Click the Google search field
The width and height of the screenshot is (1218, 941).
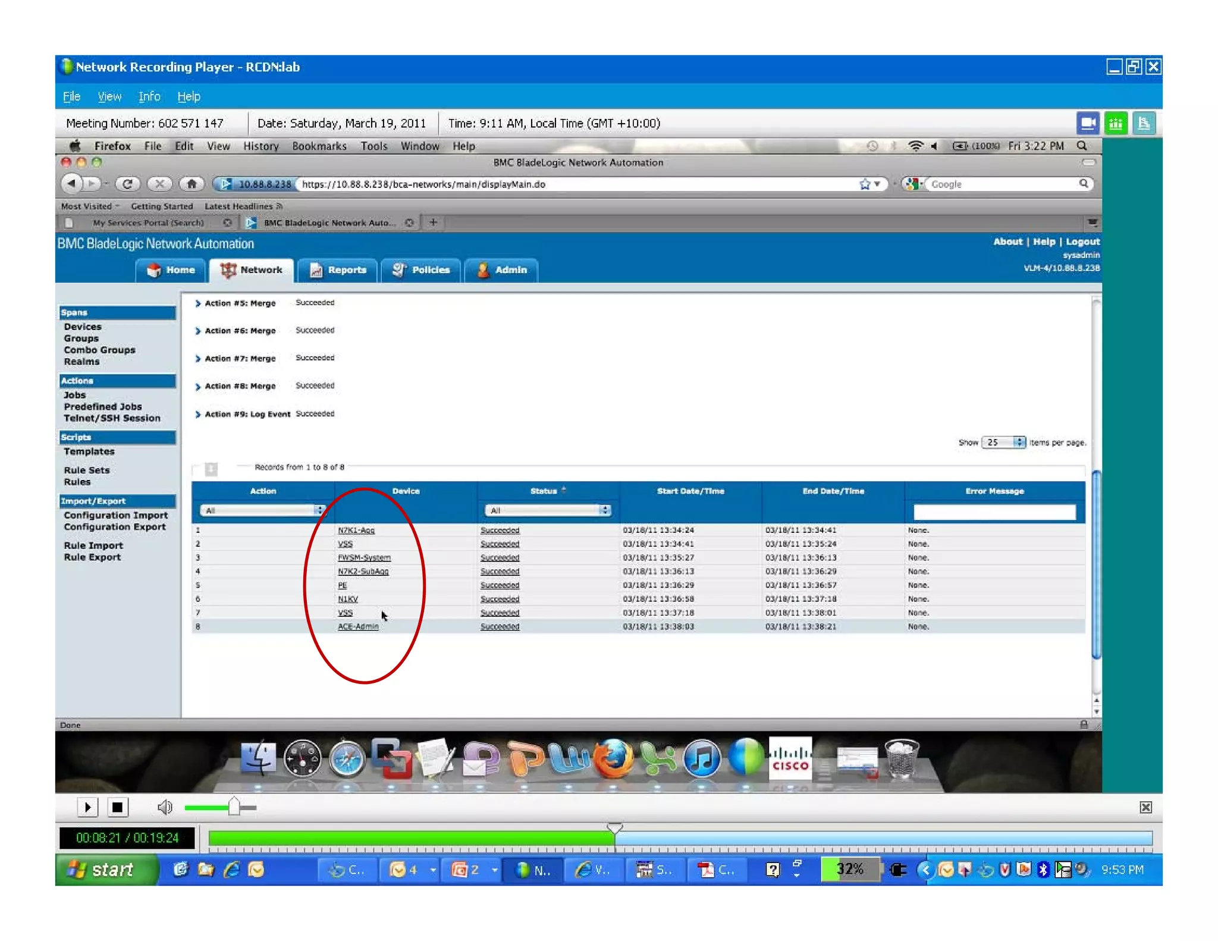[1004, 184]
